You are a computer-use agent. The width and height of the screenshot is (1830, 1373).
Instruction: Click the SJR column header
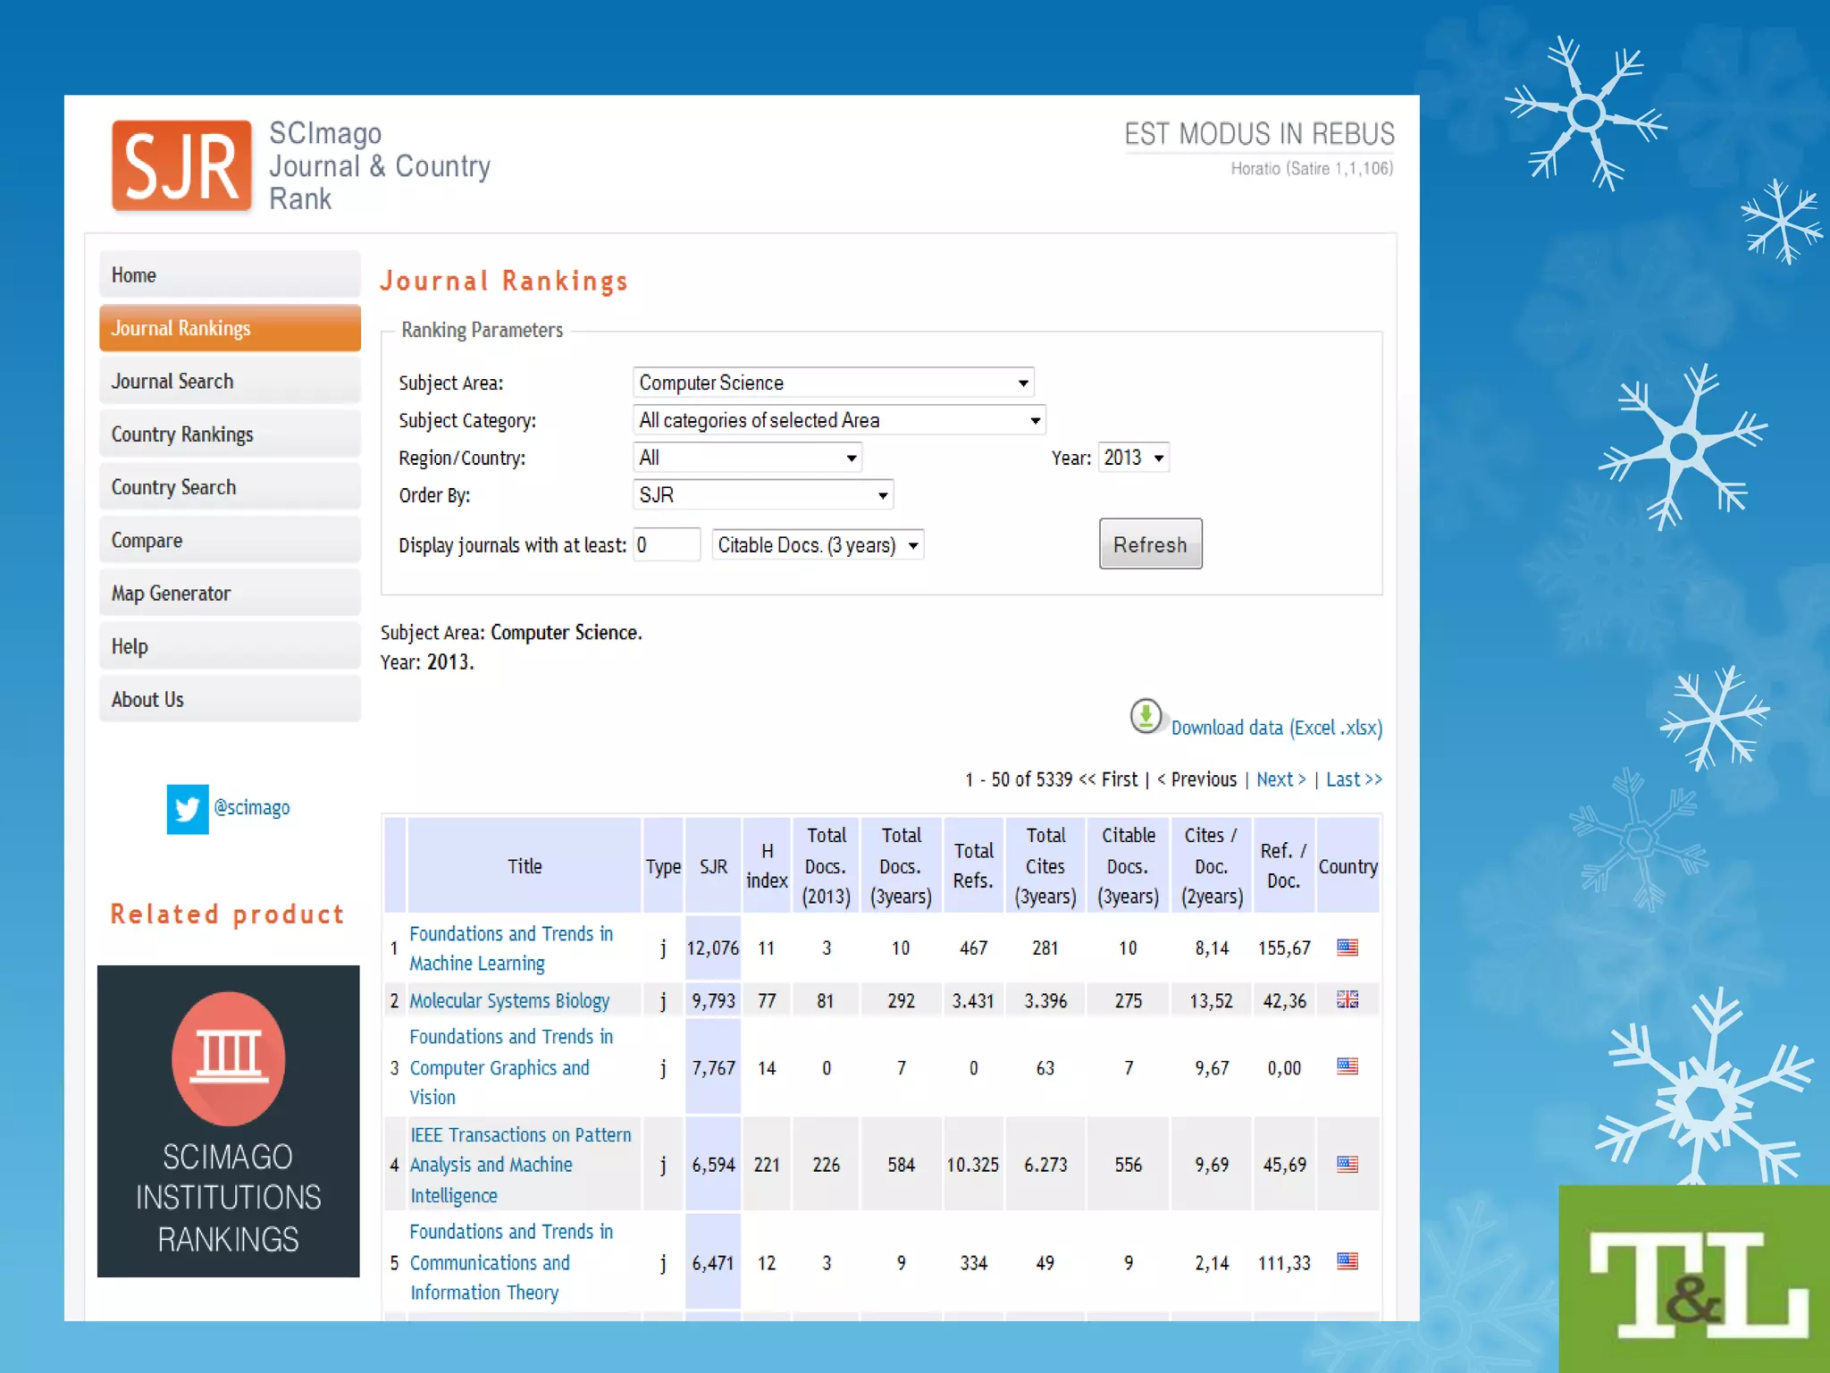point(713,865)
